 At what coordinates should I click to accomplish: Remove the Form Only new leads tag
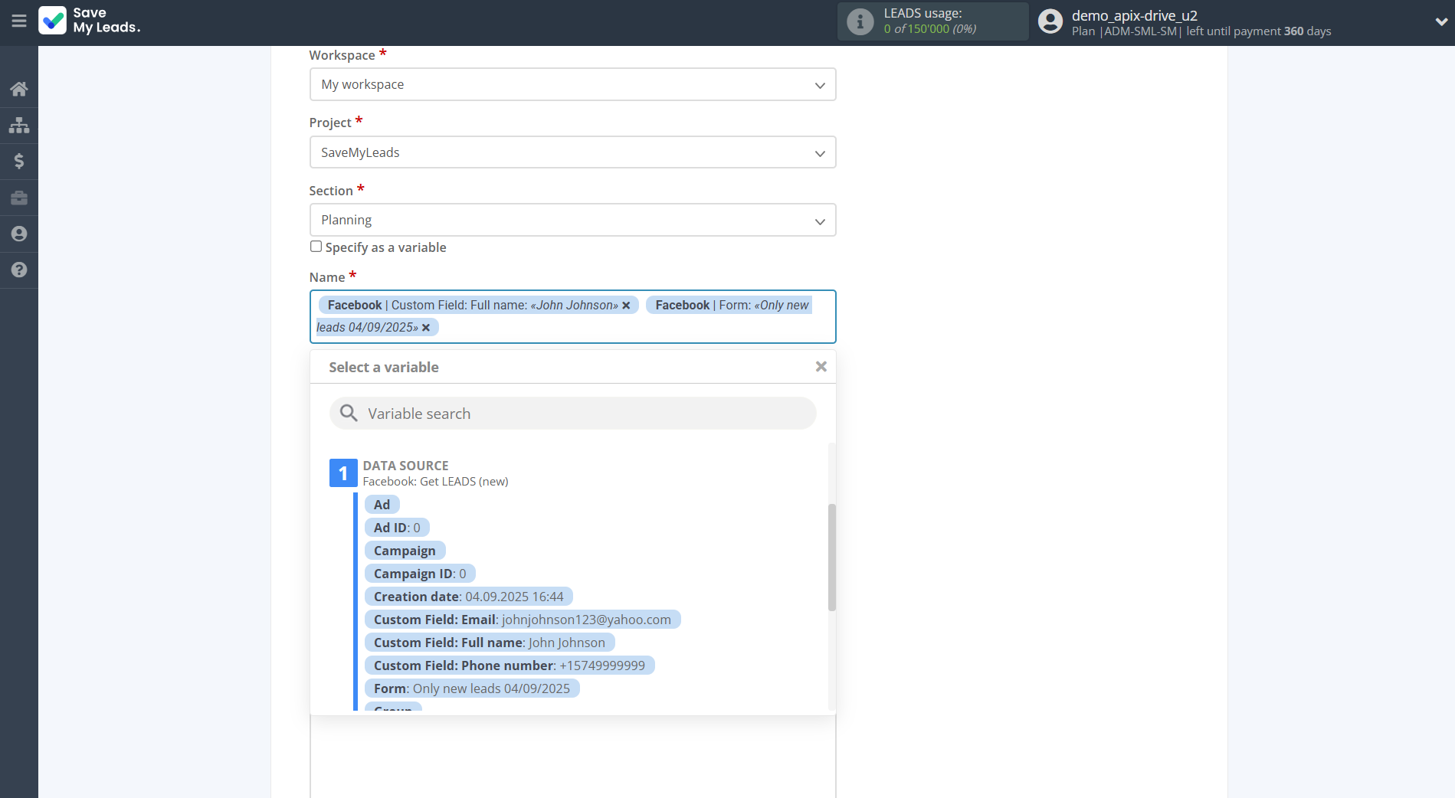(x=426, y=328)
